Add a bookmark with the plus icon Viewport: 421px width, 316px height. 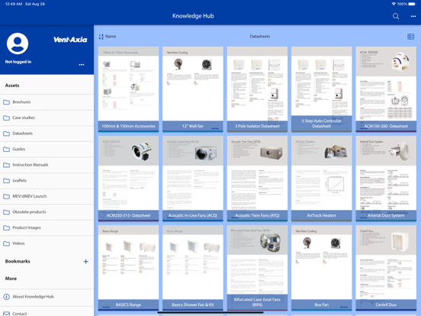pos(85,262)
